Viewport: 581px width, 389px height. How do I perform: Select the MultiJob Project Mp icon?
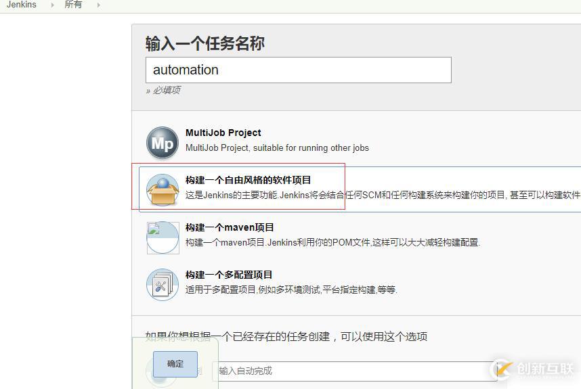click(x=163, y=143)
